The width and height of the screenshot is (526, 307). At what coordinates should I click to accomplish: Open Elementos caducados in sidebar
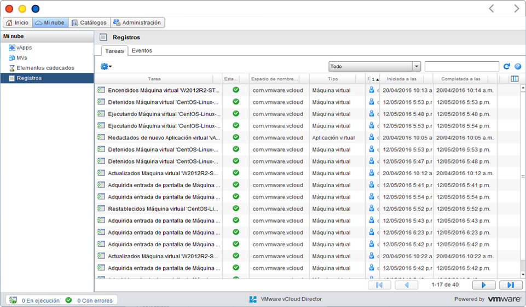45,68
